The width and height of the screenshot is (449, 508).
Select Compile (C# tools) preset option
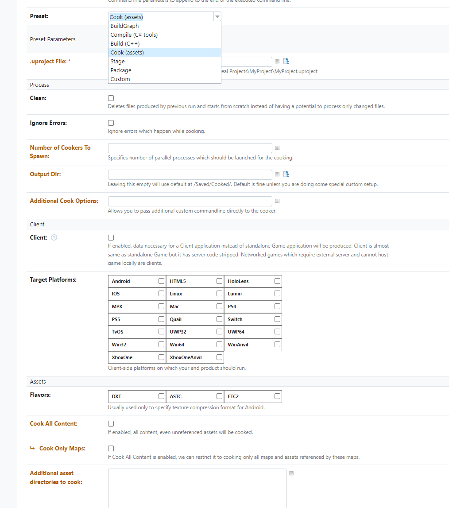(x=165, y=35)
